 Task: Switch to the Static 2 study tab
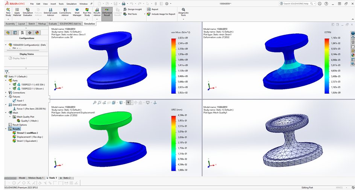(x=65, y=178)
